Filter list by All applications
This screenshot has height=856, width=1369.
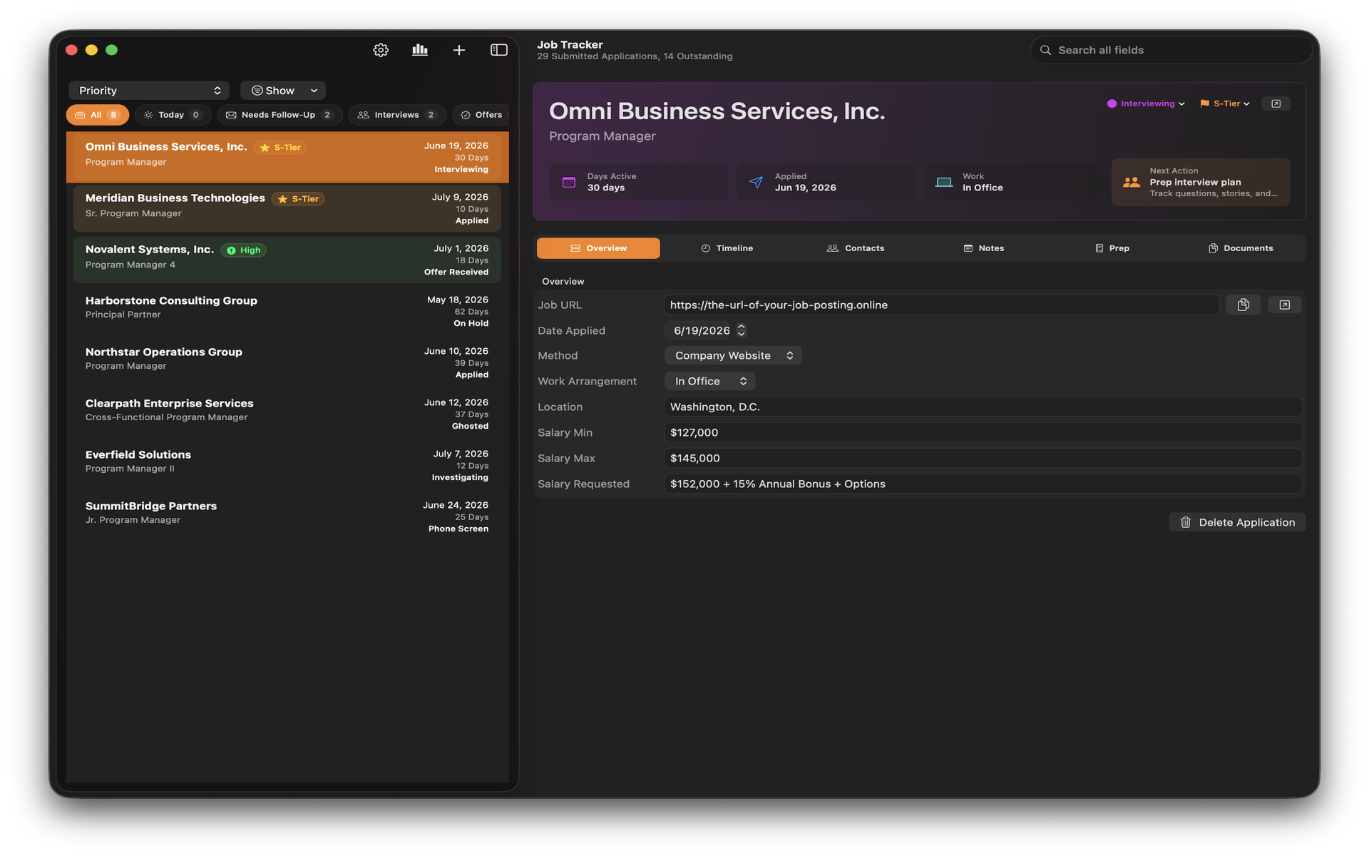click(x=98, y=115)
